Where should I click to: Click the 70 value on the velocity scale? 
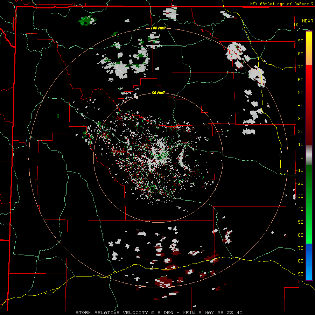[301, 67]
